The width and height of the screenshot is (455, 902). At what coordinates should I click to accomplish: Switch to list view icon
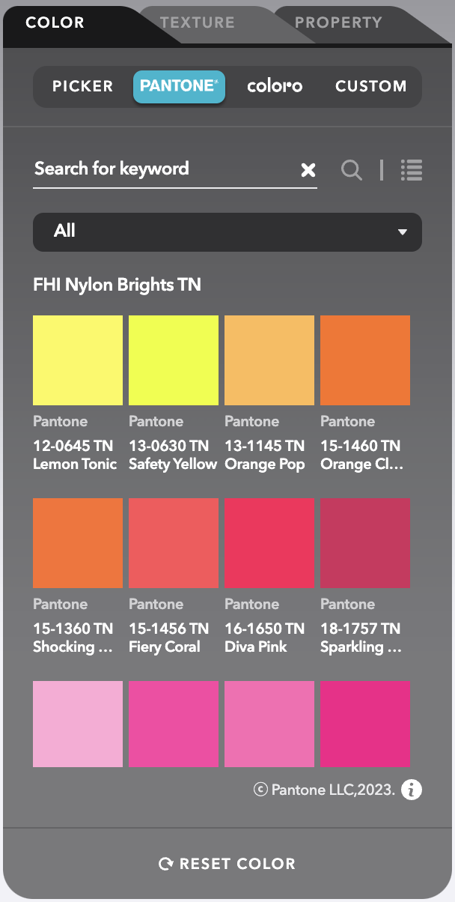coord(412,170)
